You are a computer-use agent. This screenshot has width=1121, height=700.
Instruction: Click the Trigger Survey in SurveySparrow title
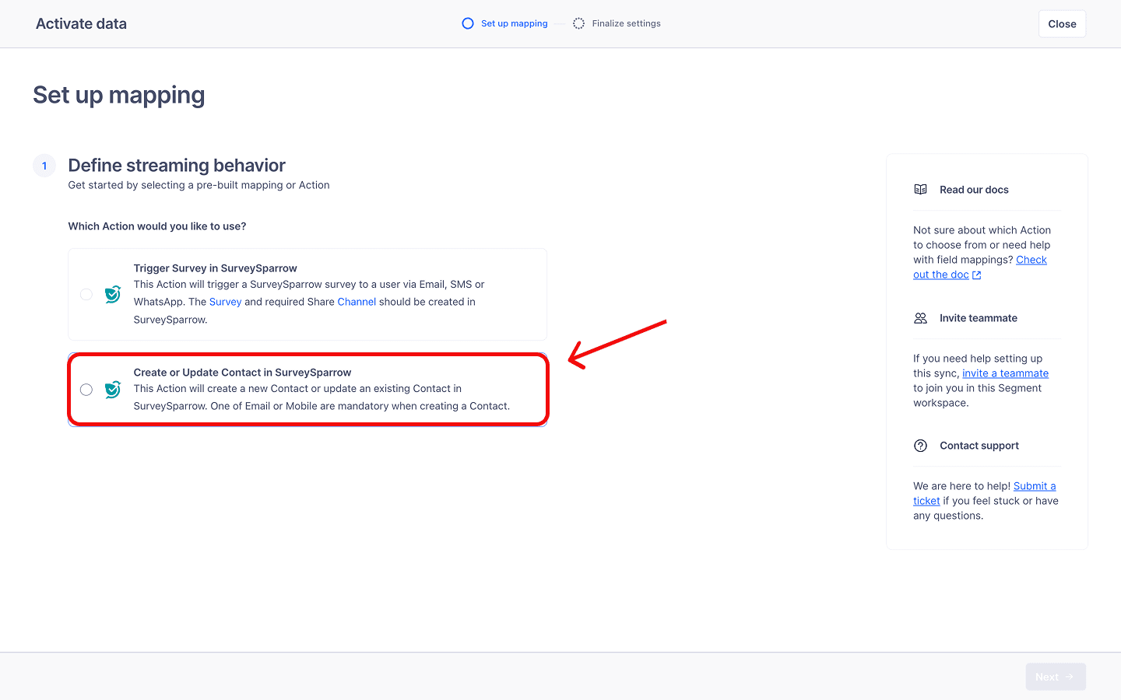click(215, 268)
